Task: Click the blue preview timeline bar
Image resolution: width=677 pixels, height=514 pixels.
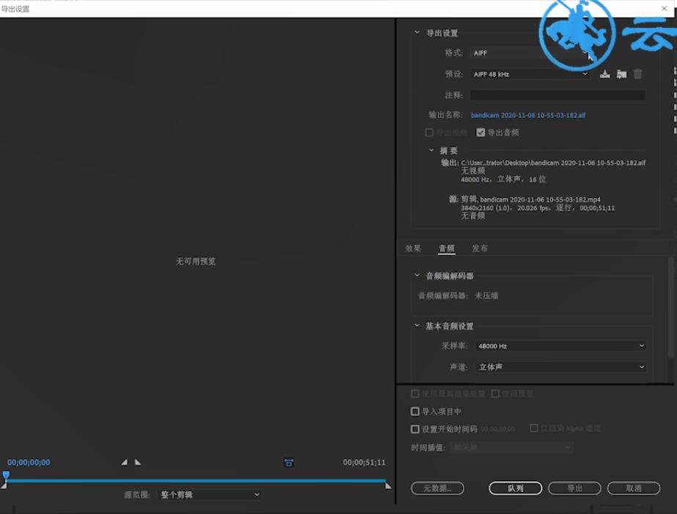Action: [196, 480]
